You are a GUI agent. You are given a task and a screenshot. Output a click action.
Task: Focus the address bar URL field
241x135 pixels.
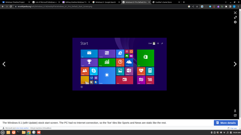click(x=101, y=7)
